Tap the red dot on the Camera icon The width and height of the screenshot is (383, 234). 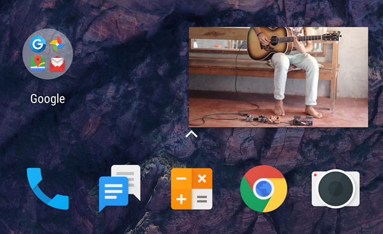coord(316,175)
